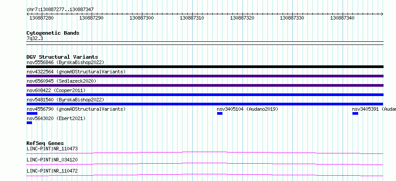Click ruler position 130887280

(41, 18)
